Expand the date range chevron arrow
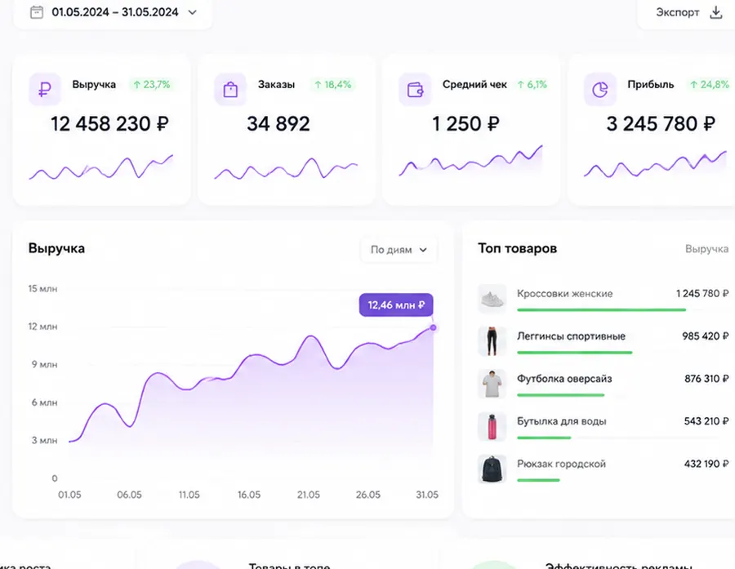This screenshot has width=735, height=569. coord(192,13)
